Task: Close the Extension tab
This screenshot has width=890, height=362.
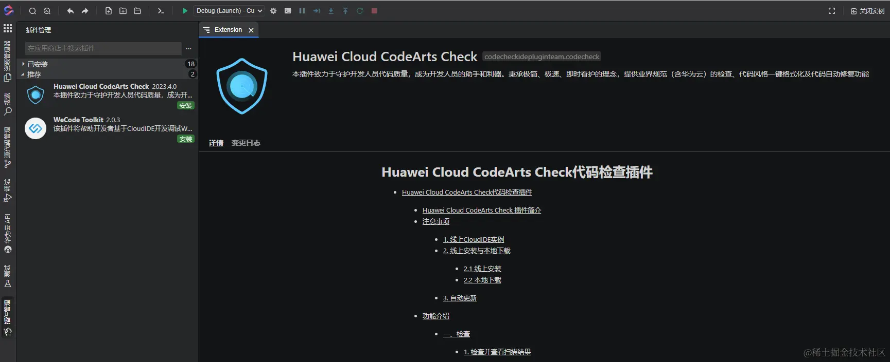Action: point(251,30)
